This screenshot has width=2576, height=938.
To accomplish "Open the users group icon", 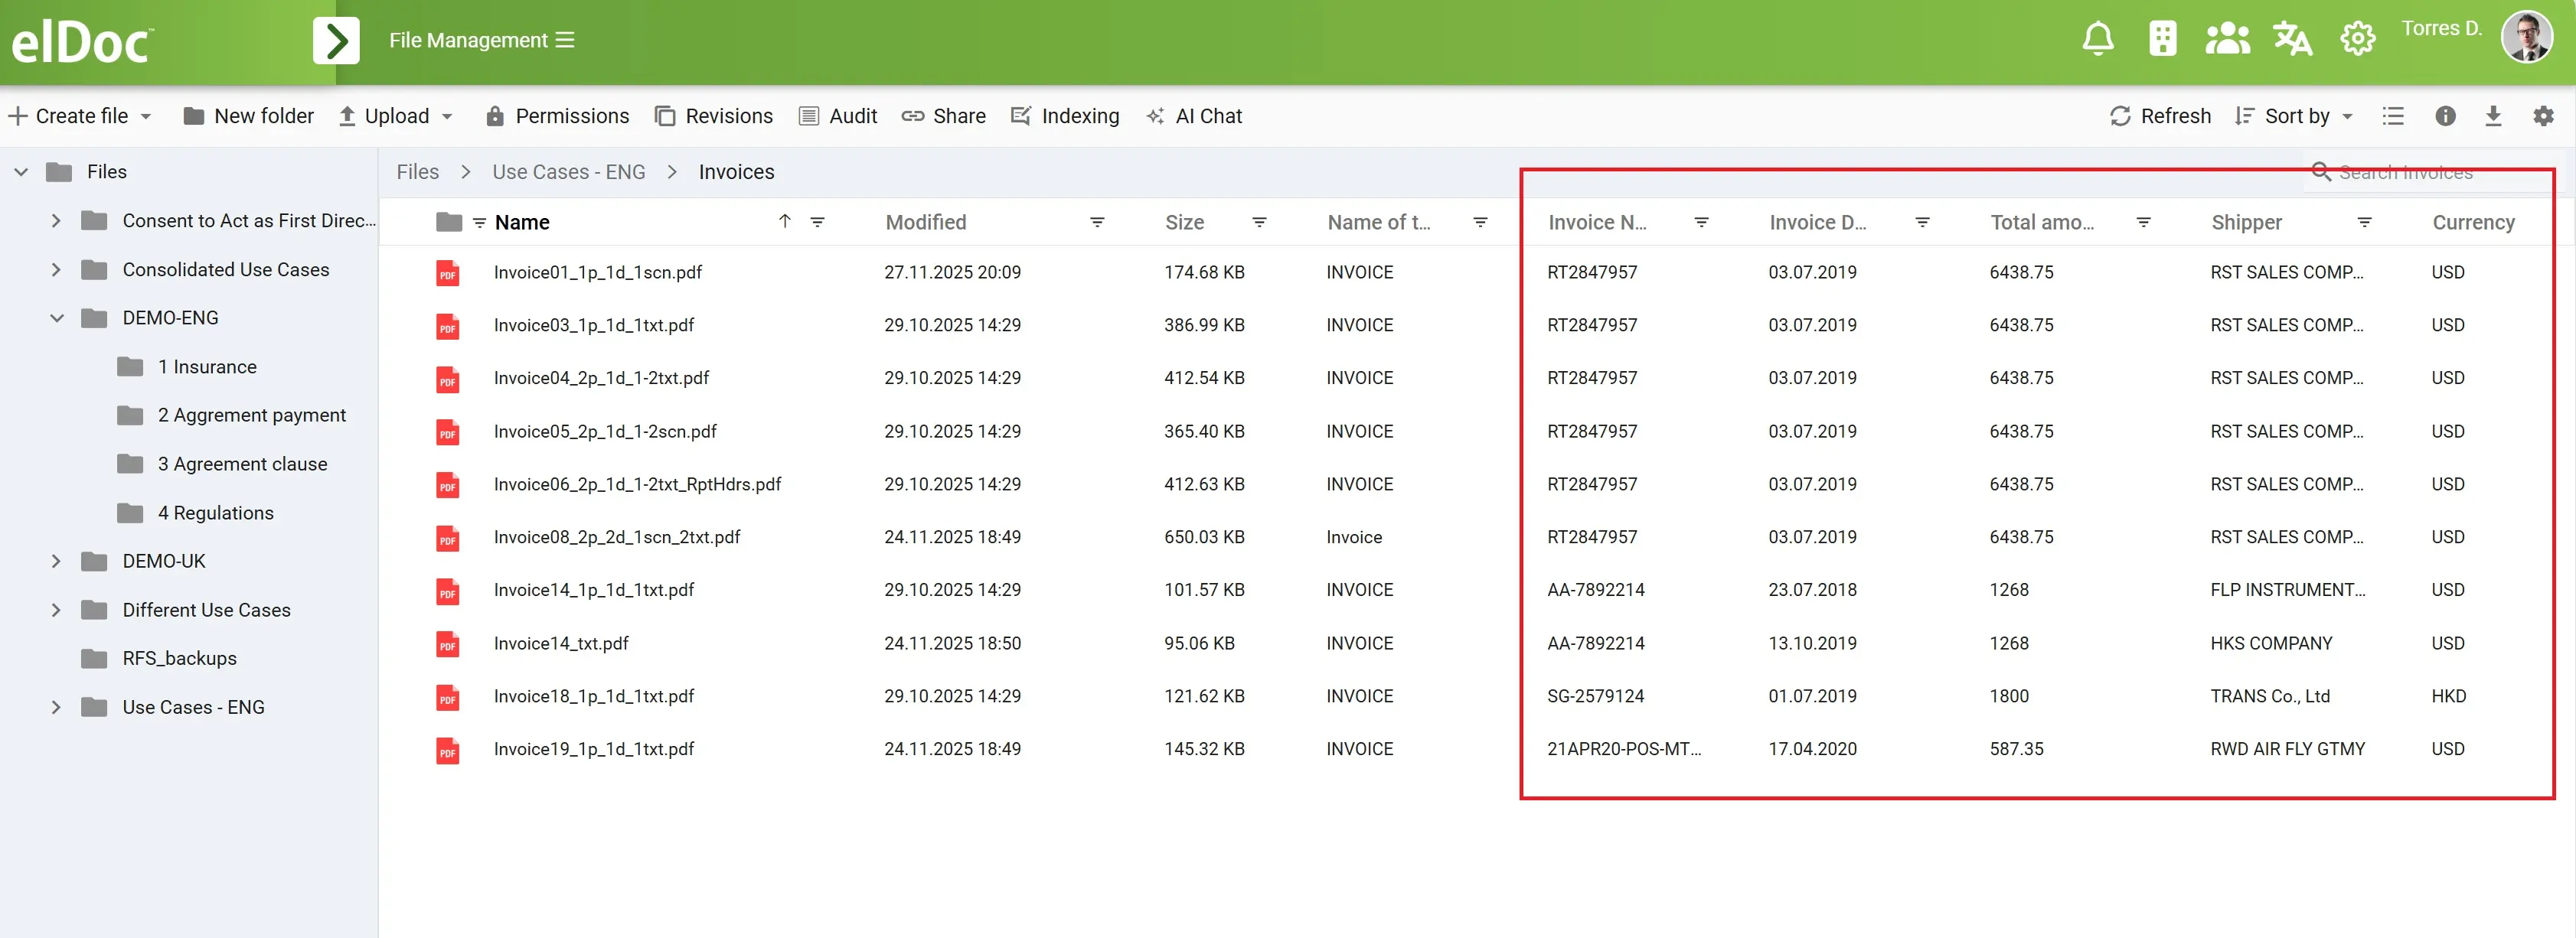I will pyautogui.click(x=2227, y=39).
